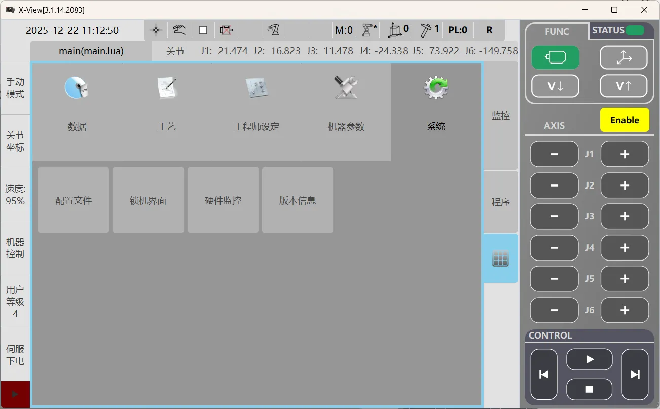
Task: Switch to the 程序 (Program) tab
Action: point(500,202)
